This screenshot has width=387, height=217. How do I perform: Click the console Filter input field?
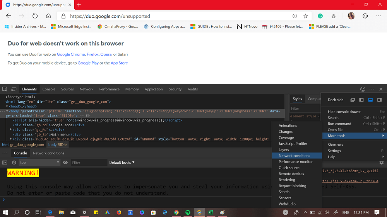89,163
